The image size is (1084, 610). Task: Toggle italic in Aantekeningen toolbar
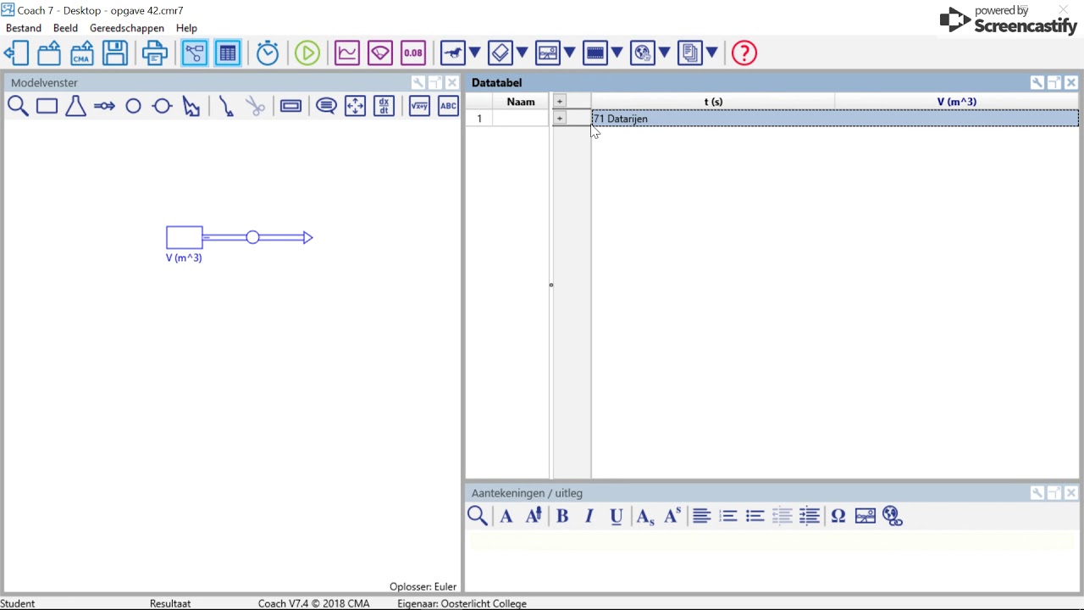589,516
